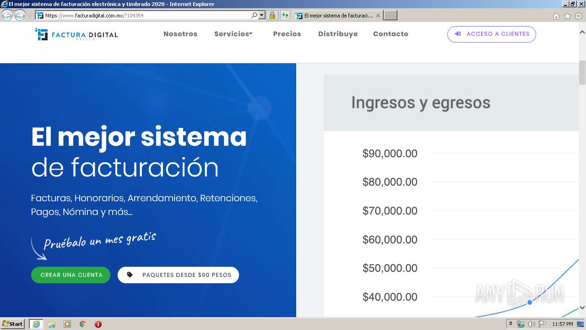Image resolution: width=586 pixels, height=330 pixels.
Task: Open the Nosotros menu item
Action: [x=180, y=34]
